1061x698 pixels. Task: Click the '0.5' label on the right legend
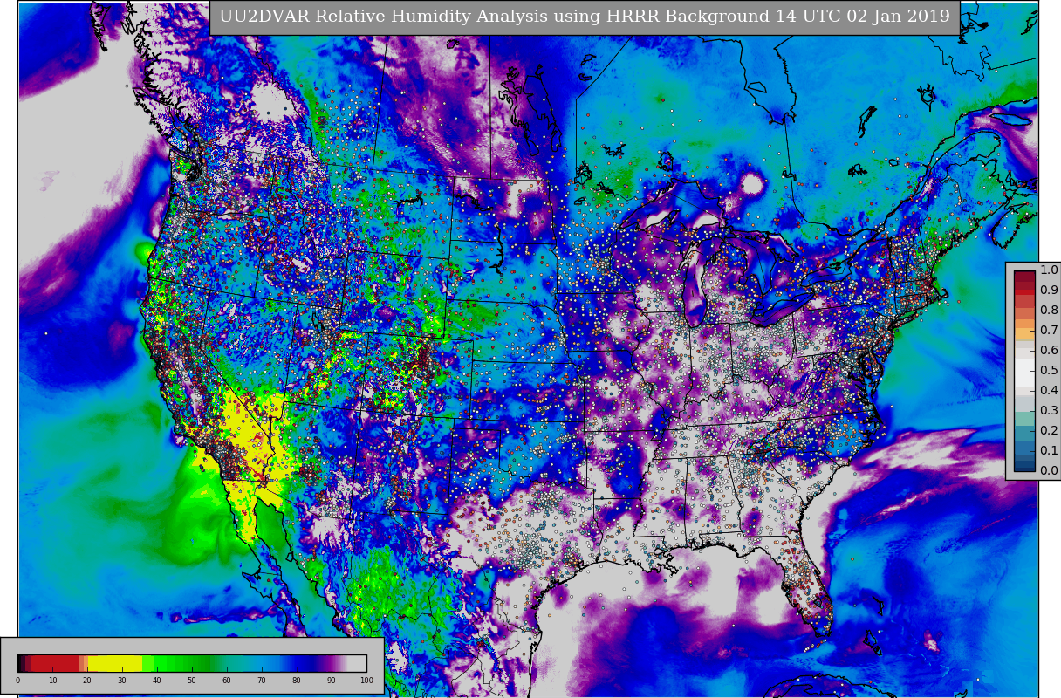pyautogui.click(x=1049, y=371)
